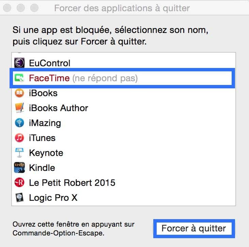Click the Logic Pro X icon
249x247 pixels.
(x=19, y=197)
